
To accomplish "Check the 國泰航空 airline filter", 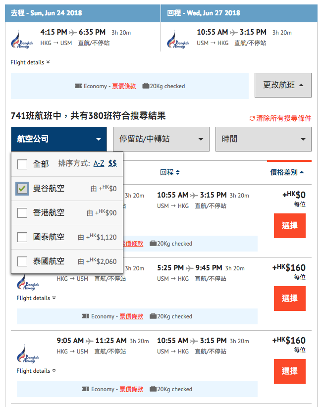I will 22,237.
